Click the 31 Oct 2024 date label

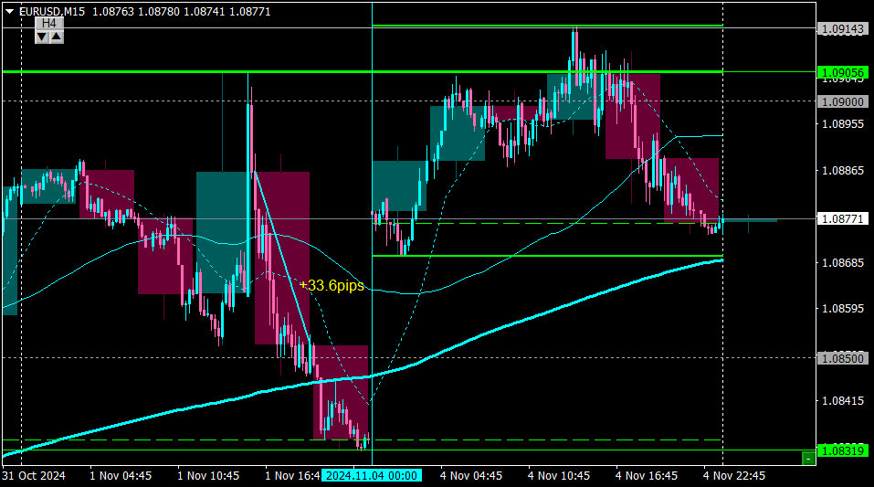(x=34, y=476)
